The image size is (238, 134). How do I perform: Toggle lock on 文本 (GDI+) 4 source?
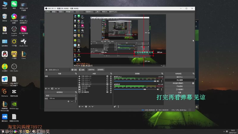(x=111, y=76)
